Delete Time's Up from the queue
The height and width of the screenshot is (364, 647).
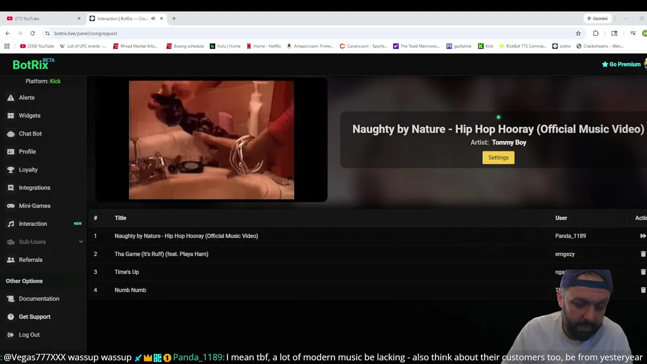[643, 272]
